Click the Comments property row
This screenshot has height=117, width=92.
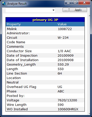coord(45,47)
